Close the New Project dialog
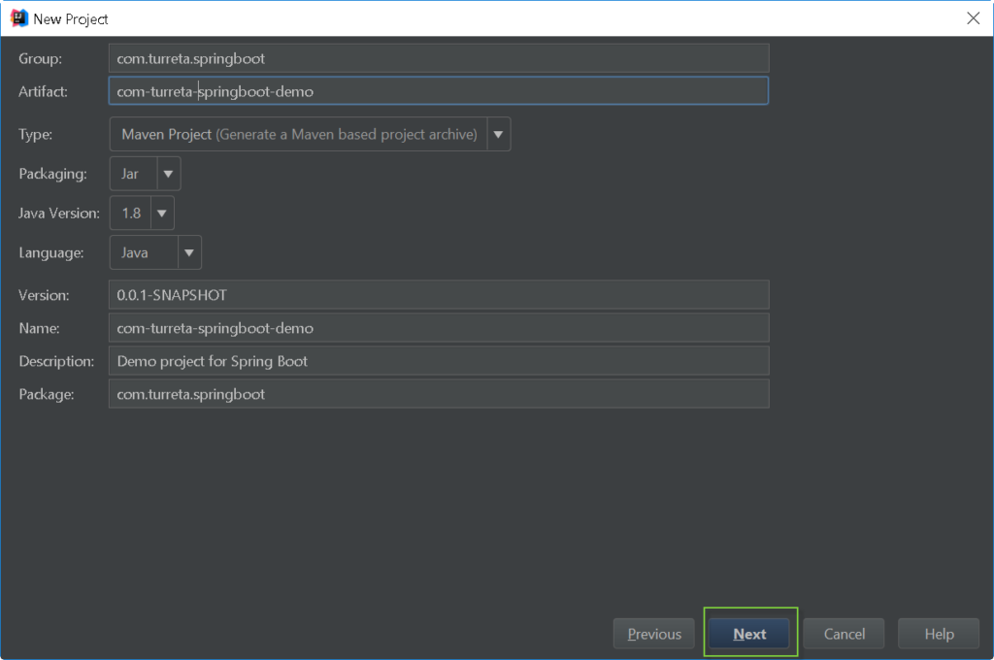994x660 pixels. pos(973,18)
